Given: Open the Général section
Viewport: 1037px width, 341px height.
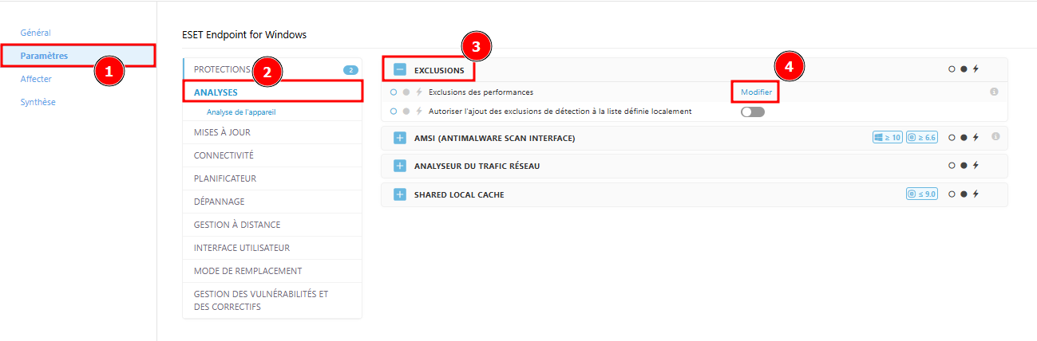Looking at the screenshot, I should [36, 33].
